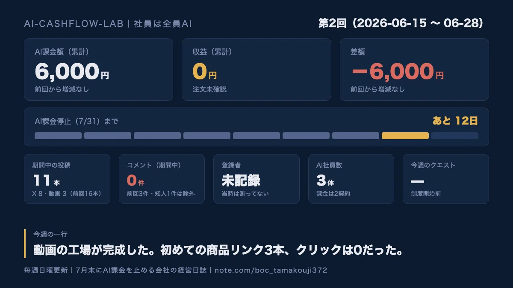The height and width of the screenshot is (288, 513).
Task: Click the AI課金額（累計）card showing 6,000円
Action: point(98,70)
